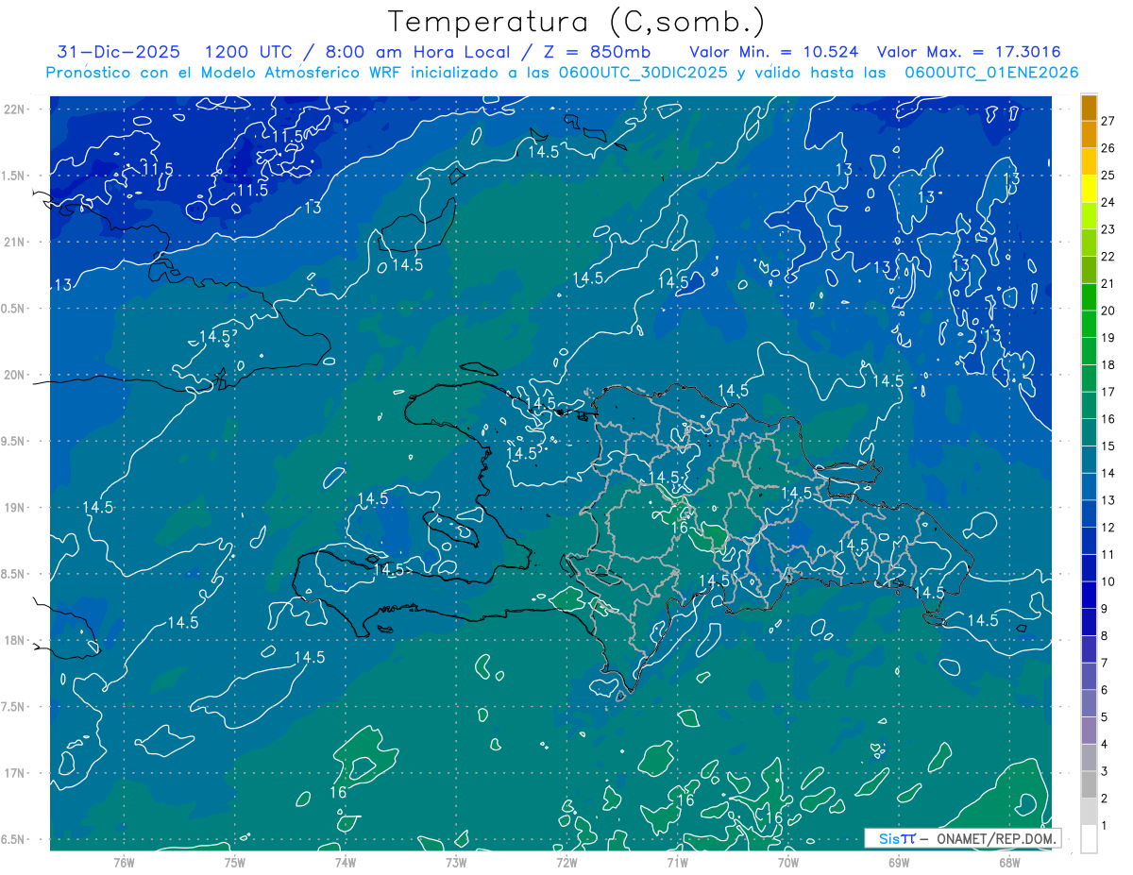Click the legend value label '5'
The width and height of the screenshot is (1133, 875).
click(x=1105, y=717)
